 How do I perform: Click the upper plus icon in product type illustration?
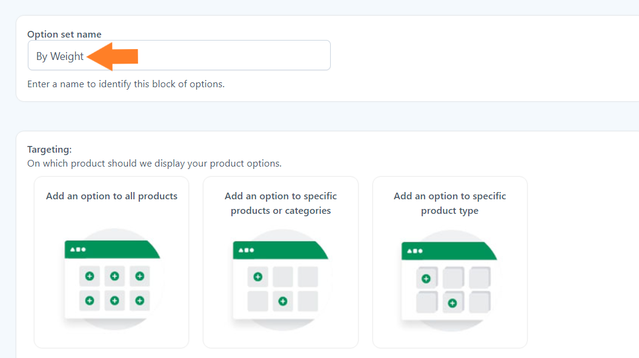click(426, 279)
